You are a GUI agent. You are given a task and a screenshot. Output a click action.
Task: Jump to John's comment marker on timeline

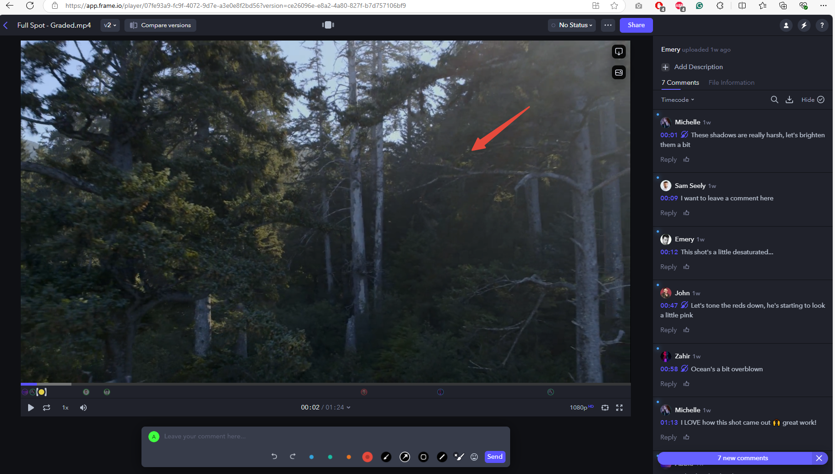[364, 392]
